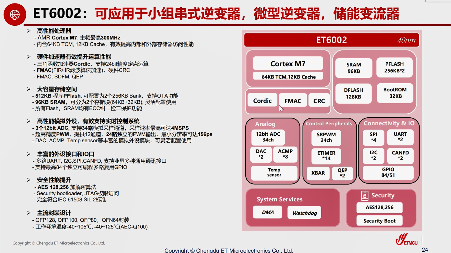This screenshot has width=451, height=253.
Task: Click the Security Boot block
Action: (x=379, y=221)
